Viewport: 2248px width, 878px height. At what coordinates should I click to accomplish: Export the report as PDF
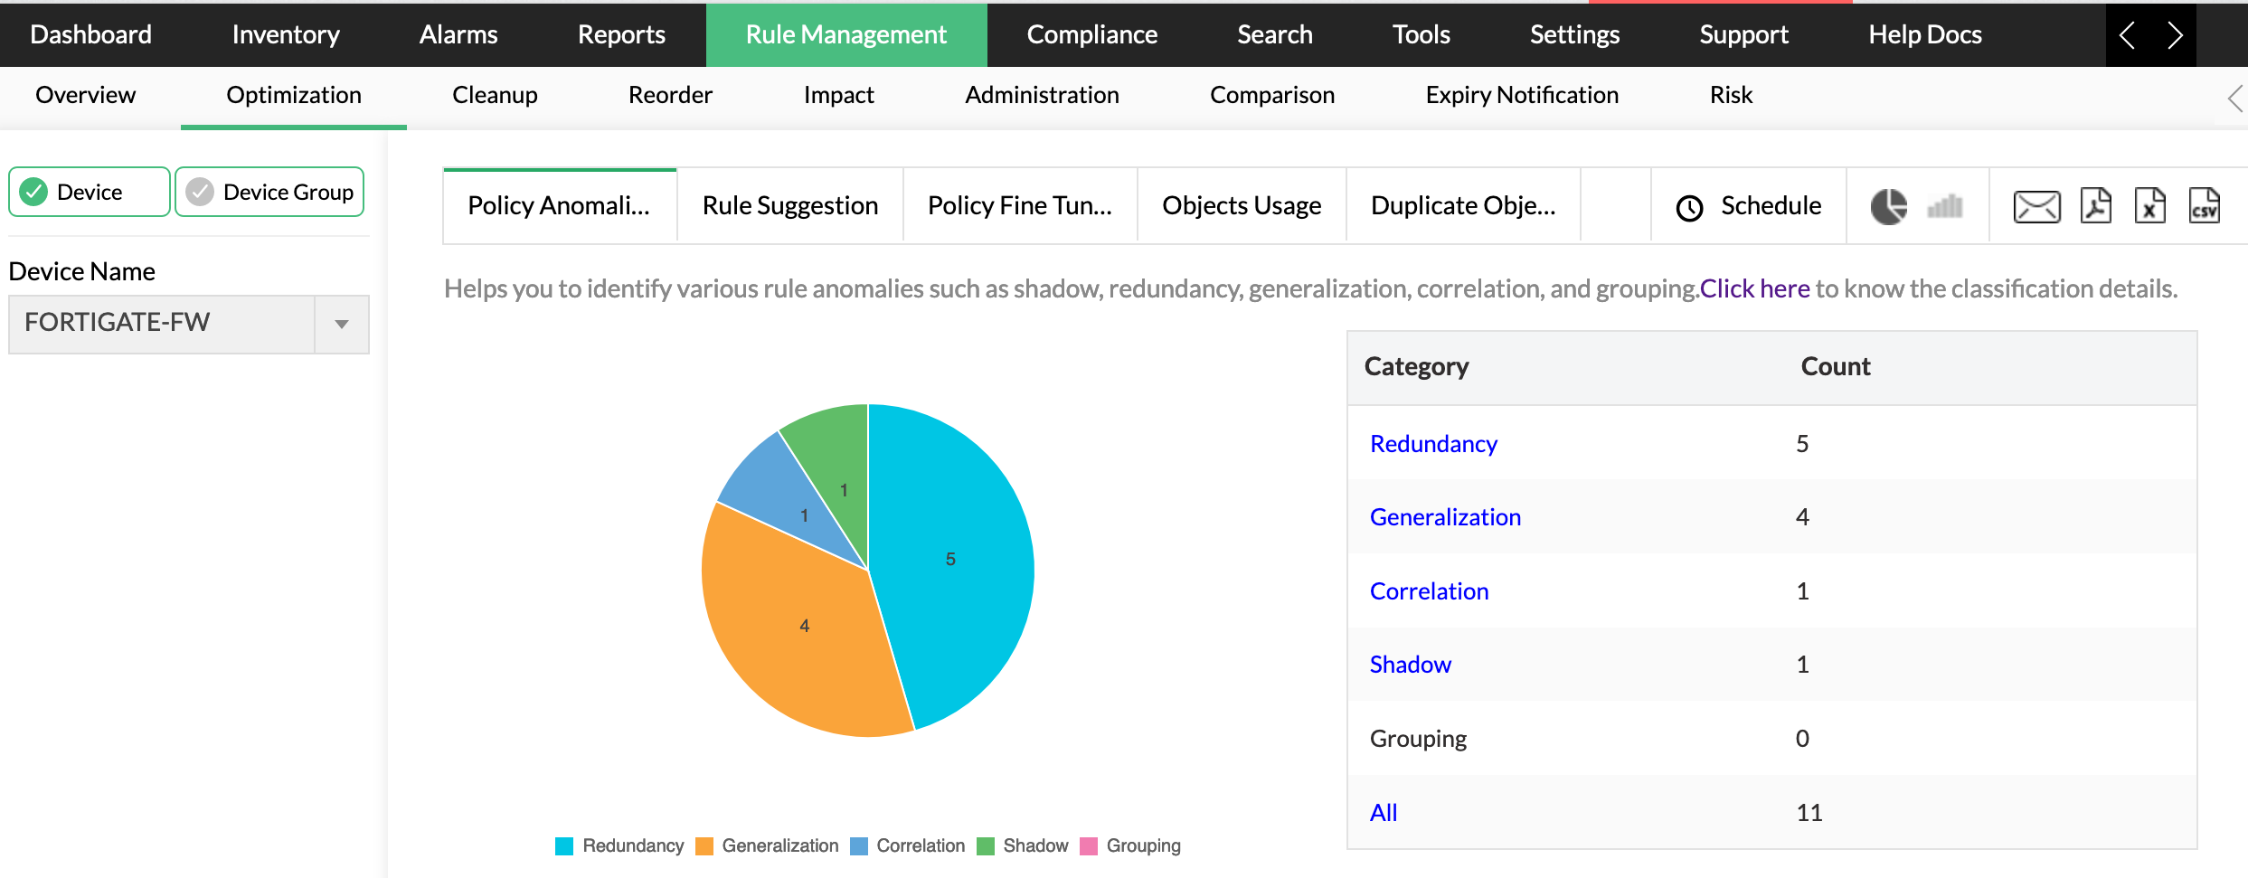click(x=2095, y=205)
